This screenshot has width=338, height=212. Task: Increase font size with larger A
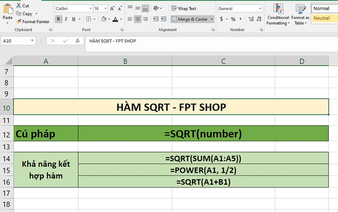(112, 8)
